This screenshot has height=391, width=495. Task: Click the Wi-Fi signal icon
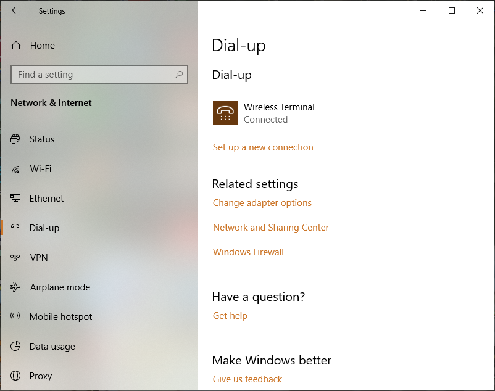(15, 170)
